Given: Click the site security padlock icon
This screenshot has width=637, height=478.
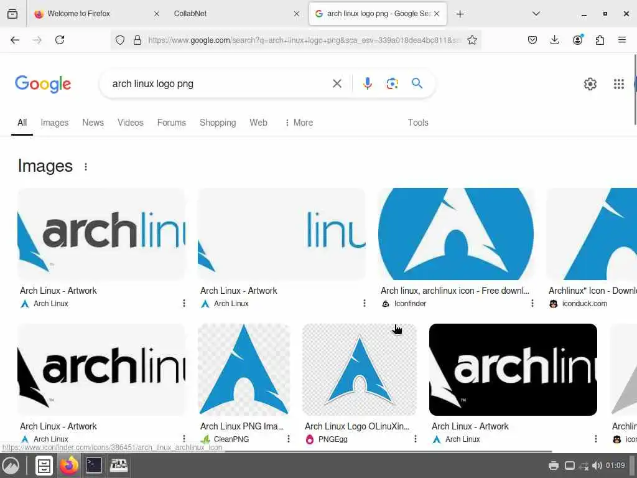Looking at the screenshot, I should [137, 40].
